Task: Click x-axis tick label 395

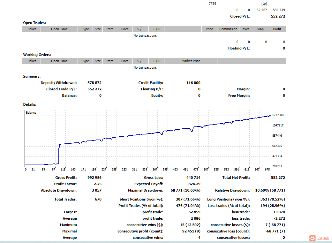Action: [x=165, y=169]
